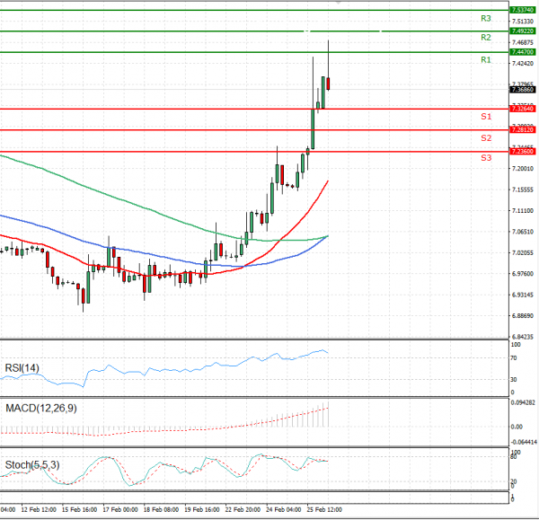Click the RSI 70 level label
Image resolution: width=539 pixels, height=520 pixels.
tap(514, 358)
